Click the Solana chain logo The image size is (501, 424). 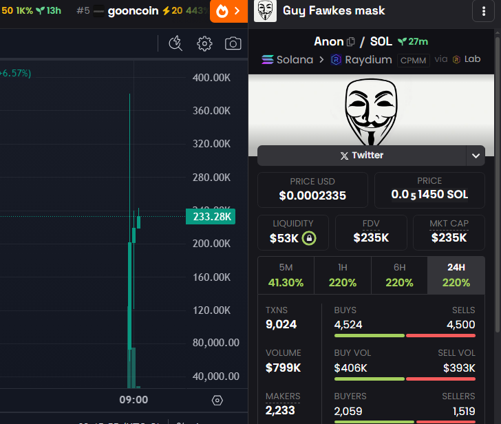click(268, 60)
